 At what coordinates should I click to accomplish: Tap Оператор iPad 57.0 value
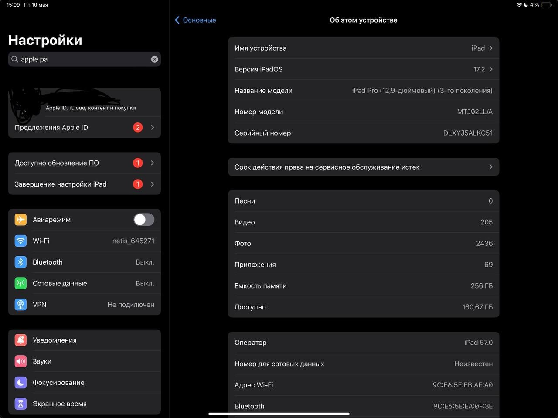[x=479, y=343]
